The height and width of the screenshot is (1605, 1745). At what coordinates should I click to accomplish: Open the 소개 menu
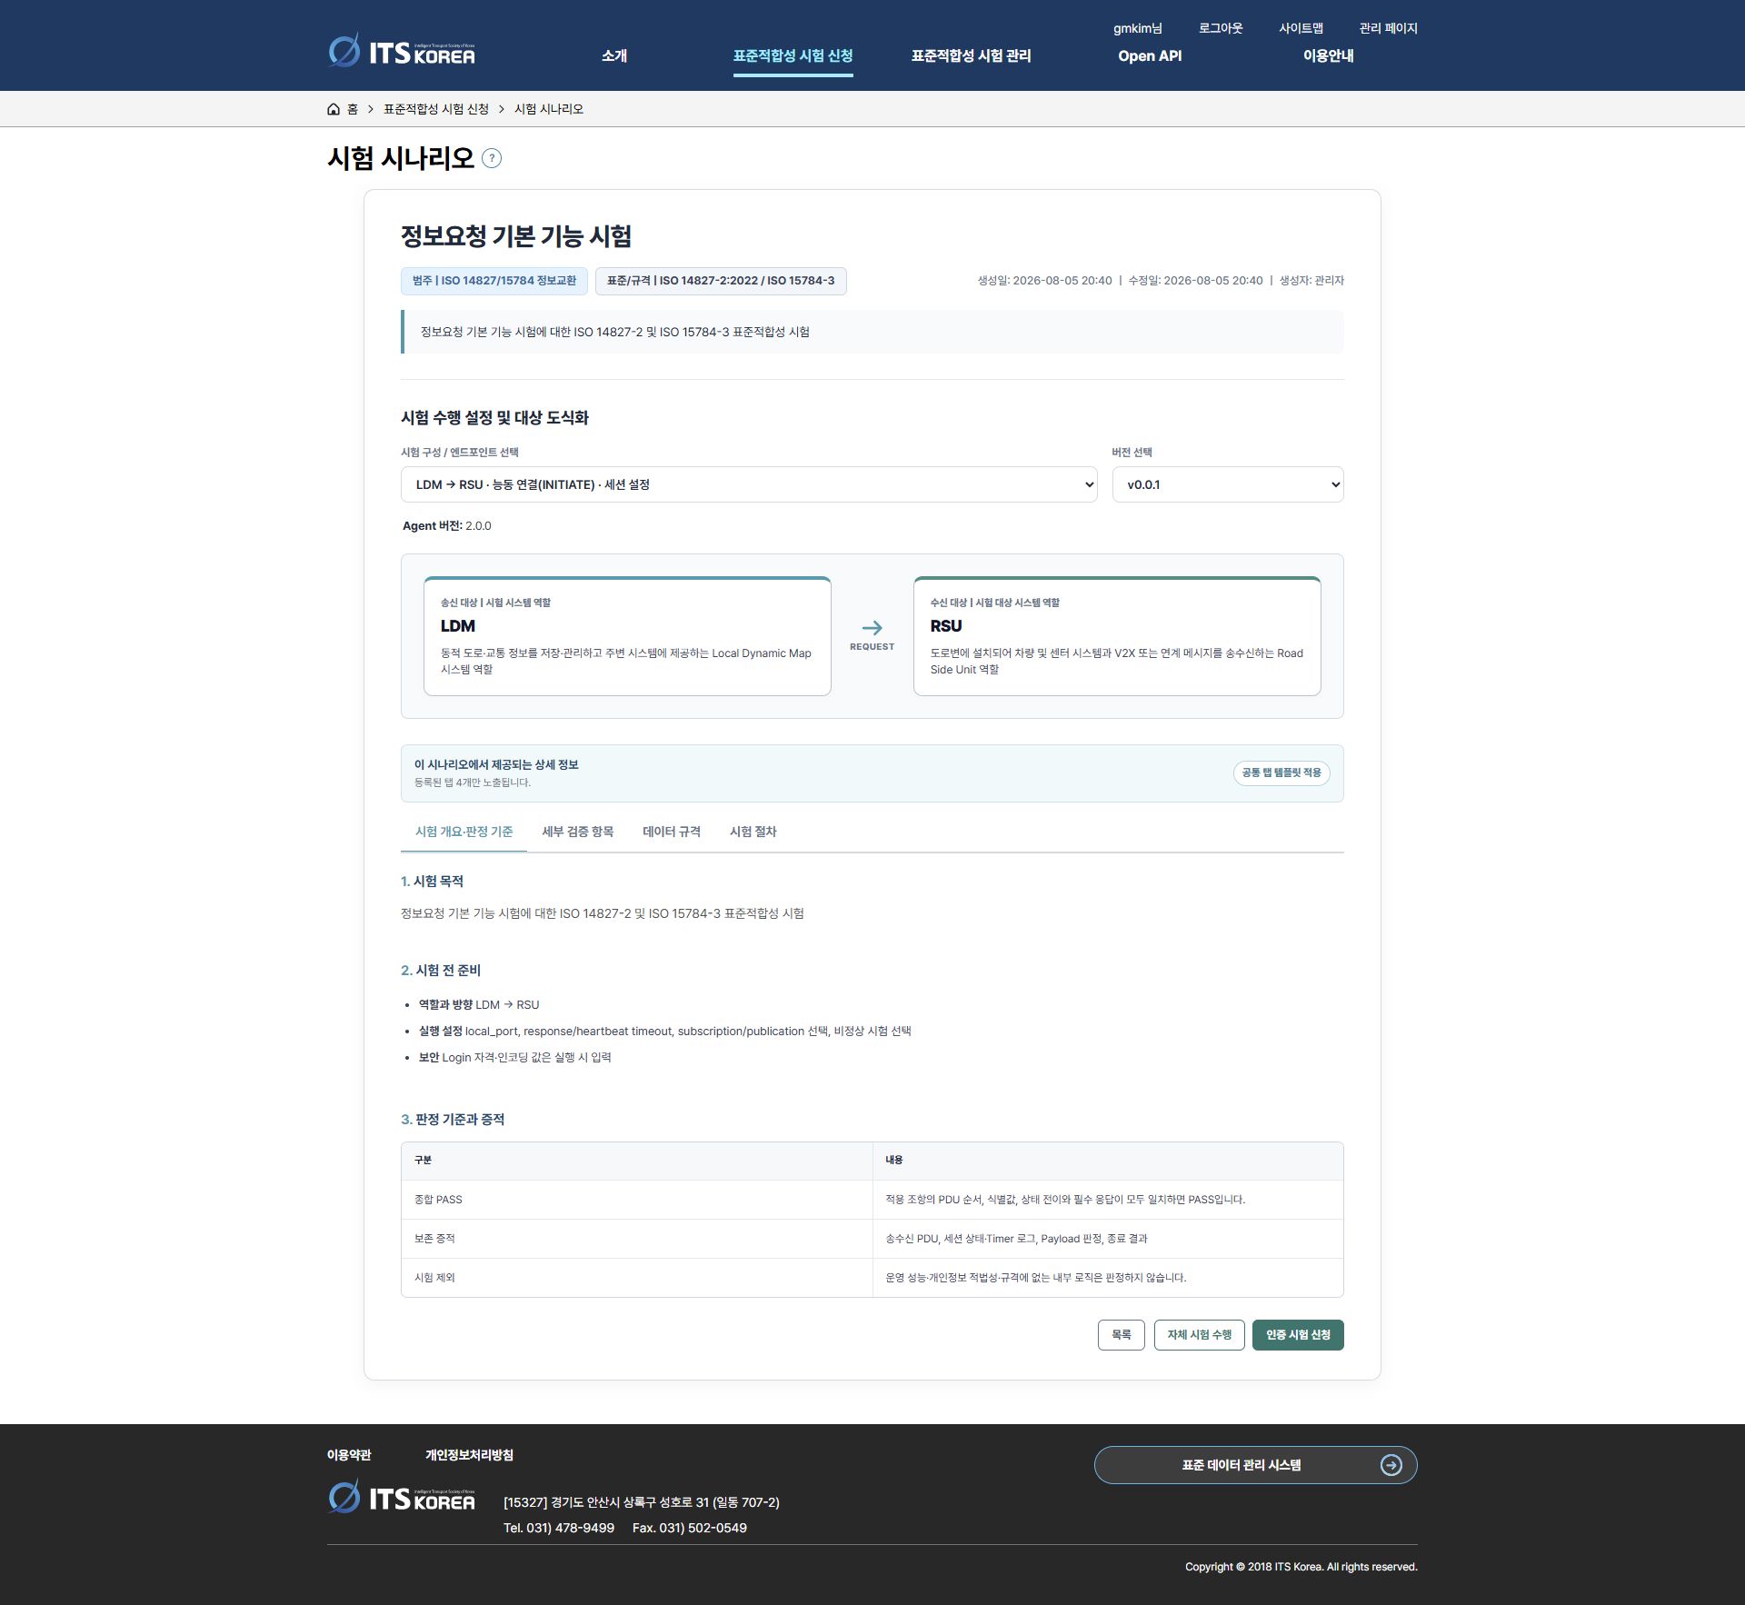tap(614, 55)
